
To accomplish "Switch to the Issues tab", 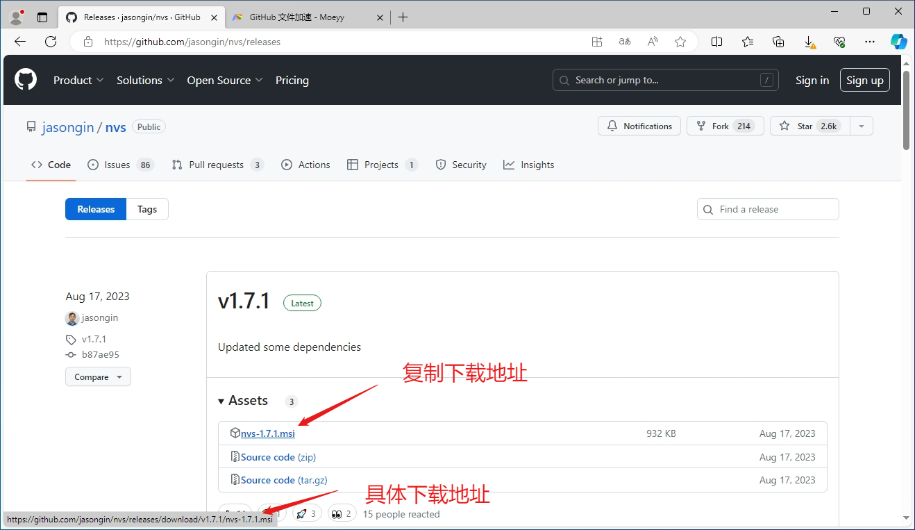I will coord(120,165).
